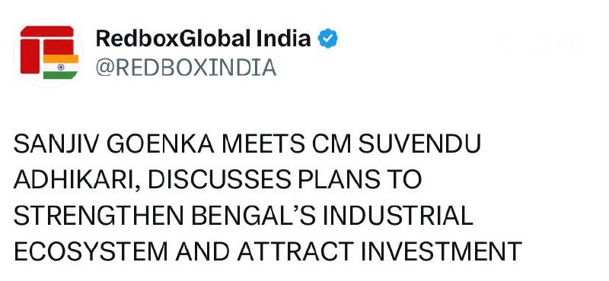This screenshot has width=609, height=281.
Task: Open the @REDBOXINDIA handle link
Action: click(186, 68)
